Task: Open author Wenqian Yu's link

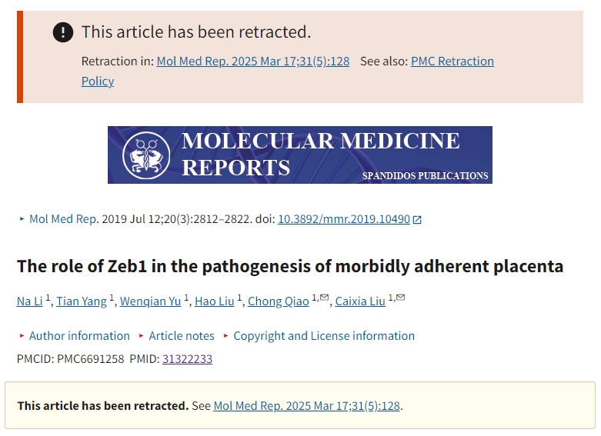Action: 150,301
